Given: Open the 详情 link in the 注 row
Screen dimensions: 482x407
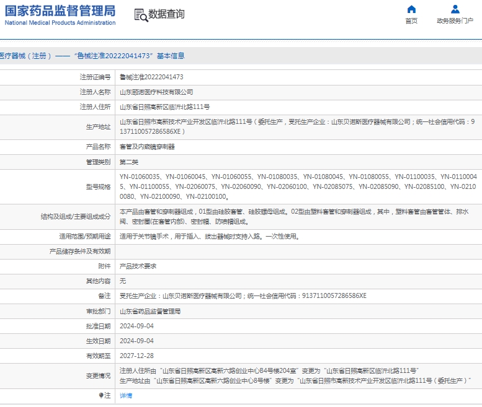Looking at the screenshot, I should 126,396.
